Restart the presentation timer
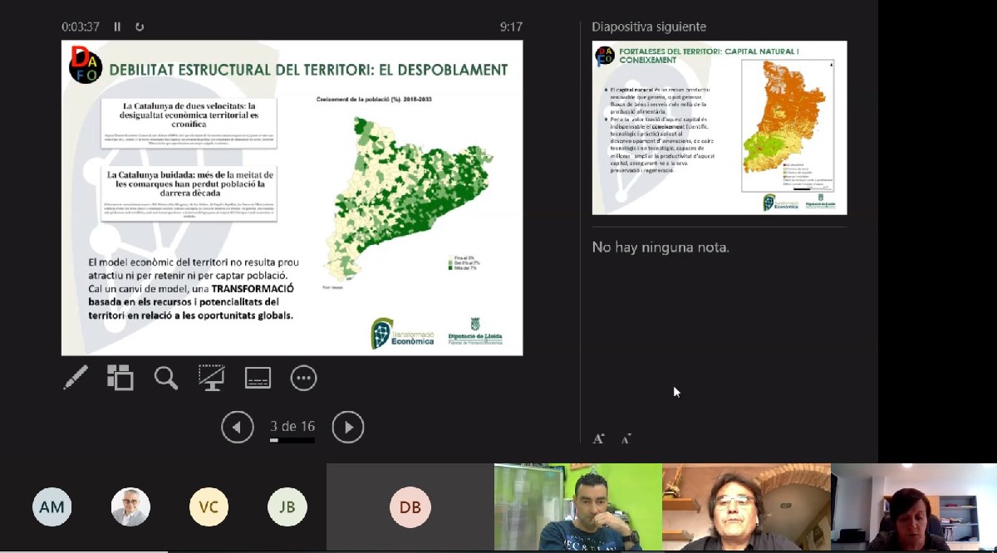 [140, 27]
